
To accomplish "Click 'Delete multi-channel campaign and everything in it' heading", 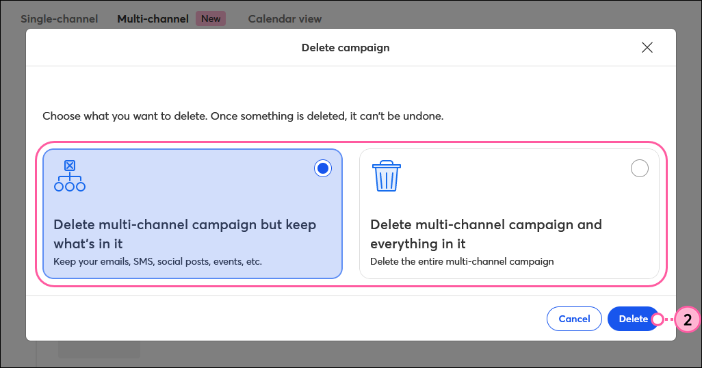I will (x=486, y=234).
